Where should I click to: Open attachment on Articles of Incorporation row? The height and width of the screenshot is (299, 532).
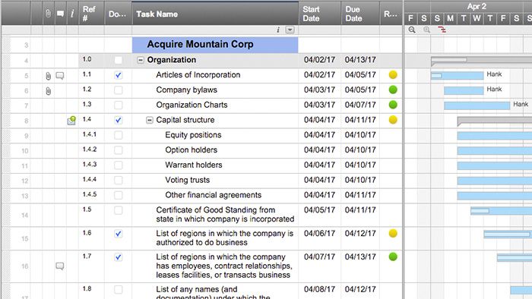click(x=48, y=76)
